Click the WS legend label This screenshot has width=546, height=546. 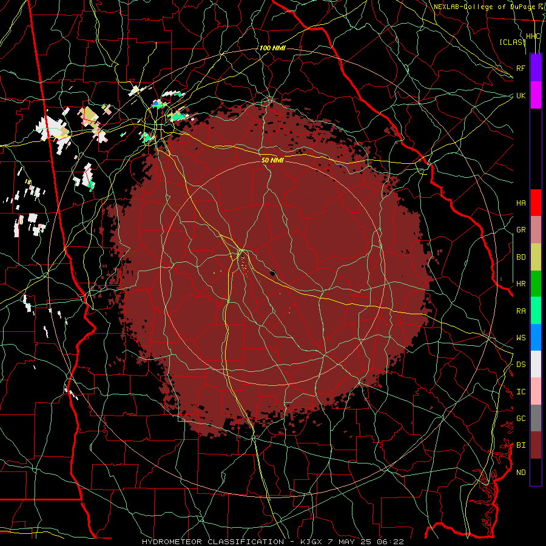click(x=521, y=338)
